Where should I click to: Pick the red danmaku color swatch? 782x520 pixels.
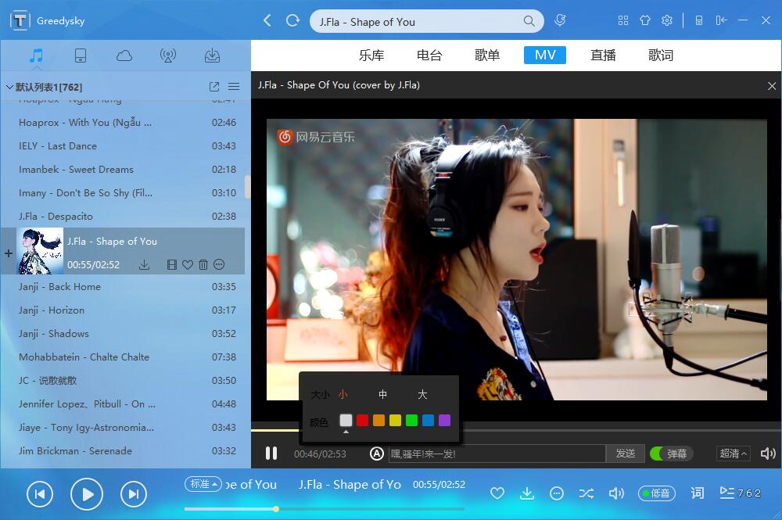pos(362,421)
